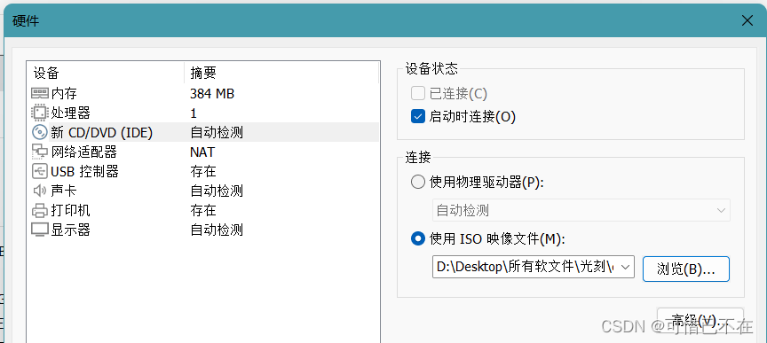Click the 显示器 monitor icon
Image resolution: width=767 pixels, height=343 pixels.
(40, 230)
